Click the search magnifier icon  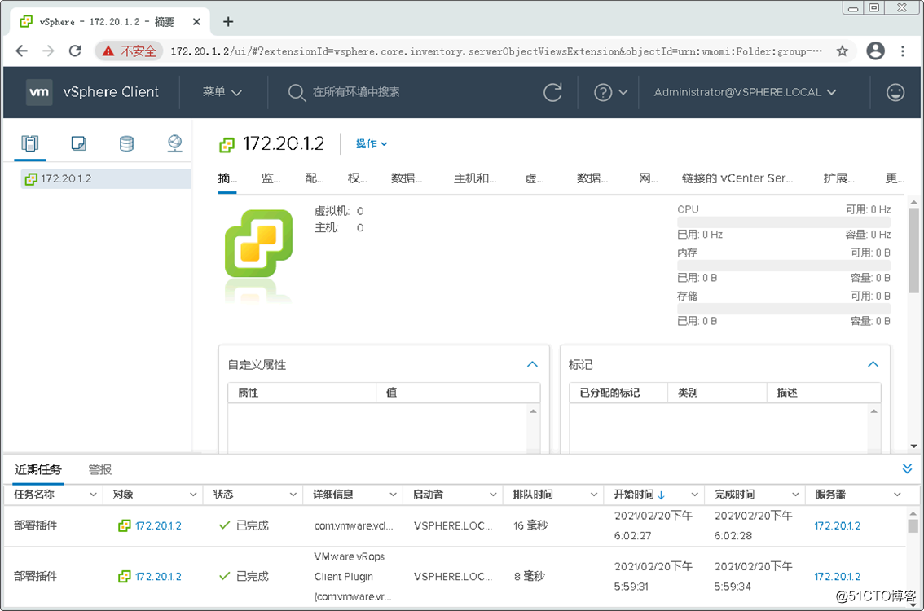click(x=297, y=93)
